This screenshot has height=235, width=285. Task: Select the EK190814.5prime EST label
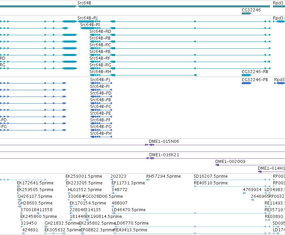[103, 217]
